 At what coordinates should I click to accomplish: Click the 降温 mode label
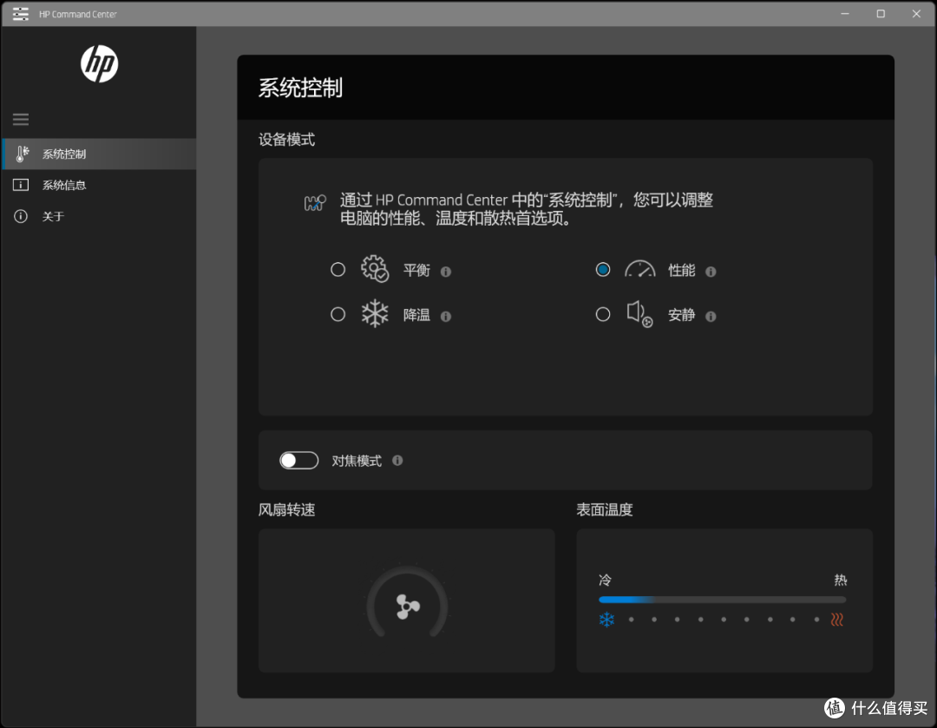coord(416,315)
